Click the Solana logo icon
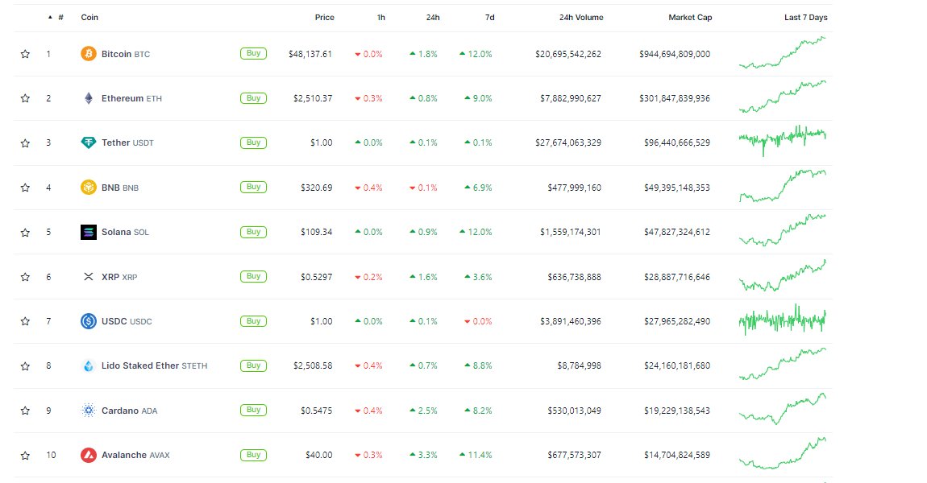Viewport: 927px width, 483px height. tap(88, 232)
